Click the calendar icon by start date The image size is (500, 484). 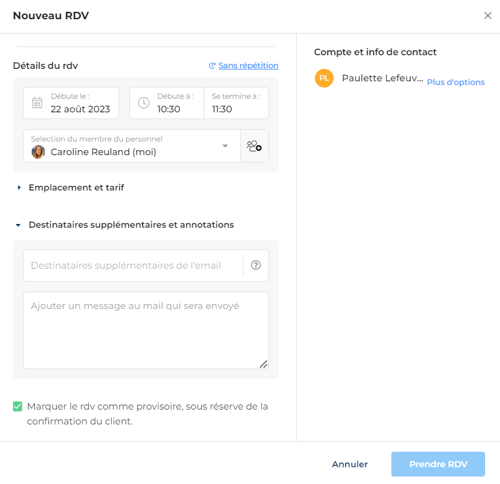37,103
